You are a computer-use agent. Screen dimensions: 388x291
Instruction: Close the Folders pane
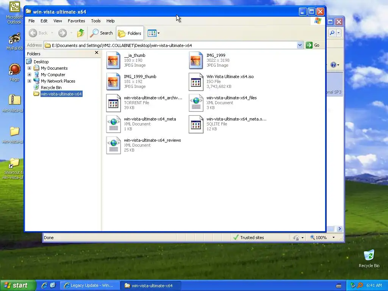[x=97, y=52]
